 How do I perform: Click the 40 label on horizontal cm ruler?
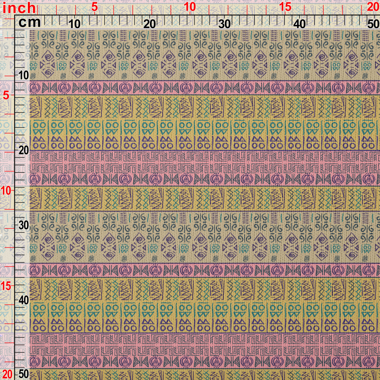299,24
